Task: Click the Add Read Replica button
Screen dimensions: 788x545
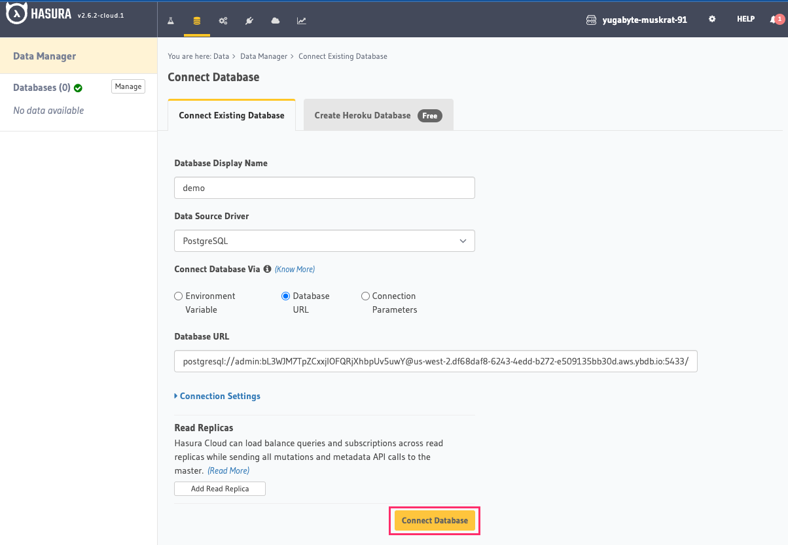Action: tap(219, 488)
